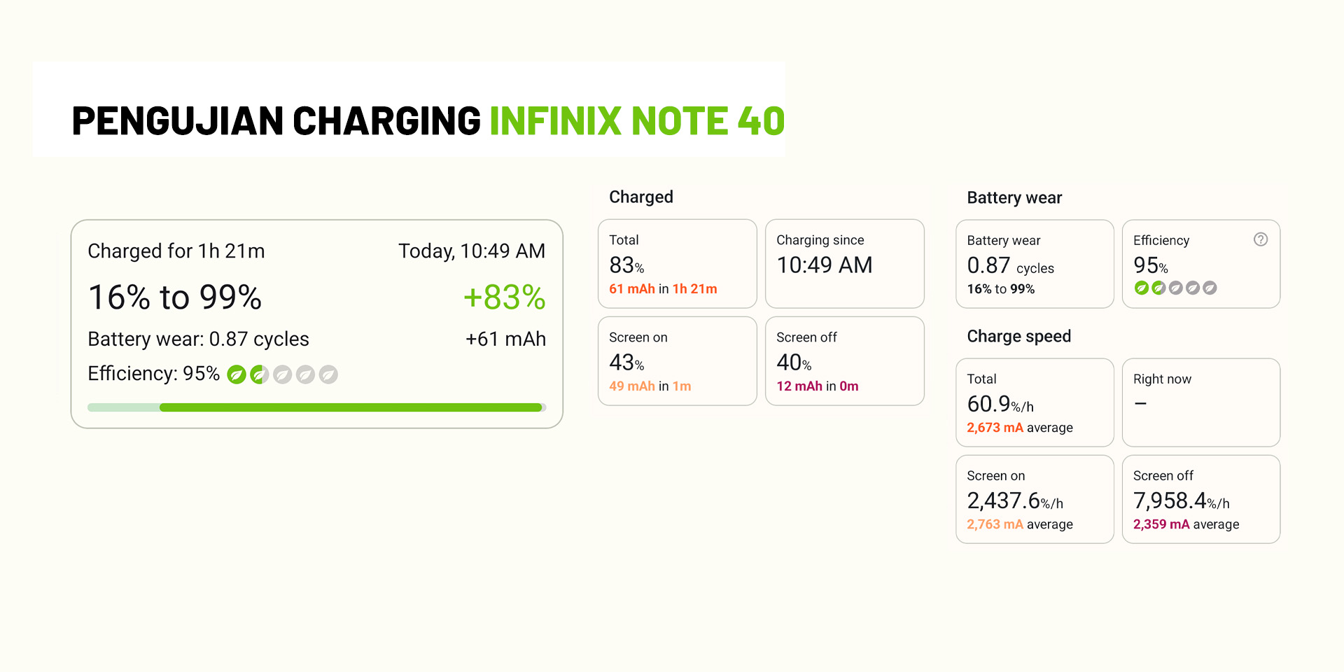
Task: Click the 'Today, 10:49 AM' timestamp
Action: click(472, 251)
